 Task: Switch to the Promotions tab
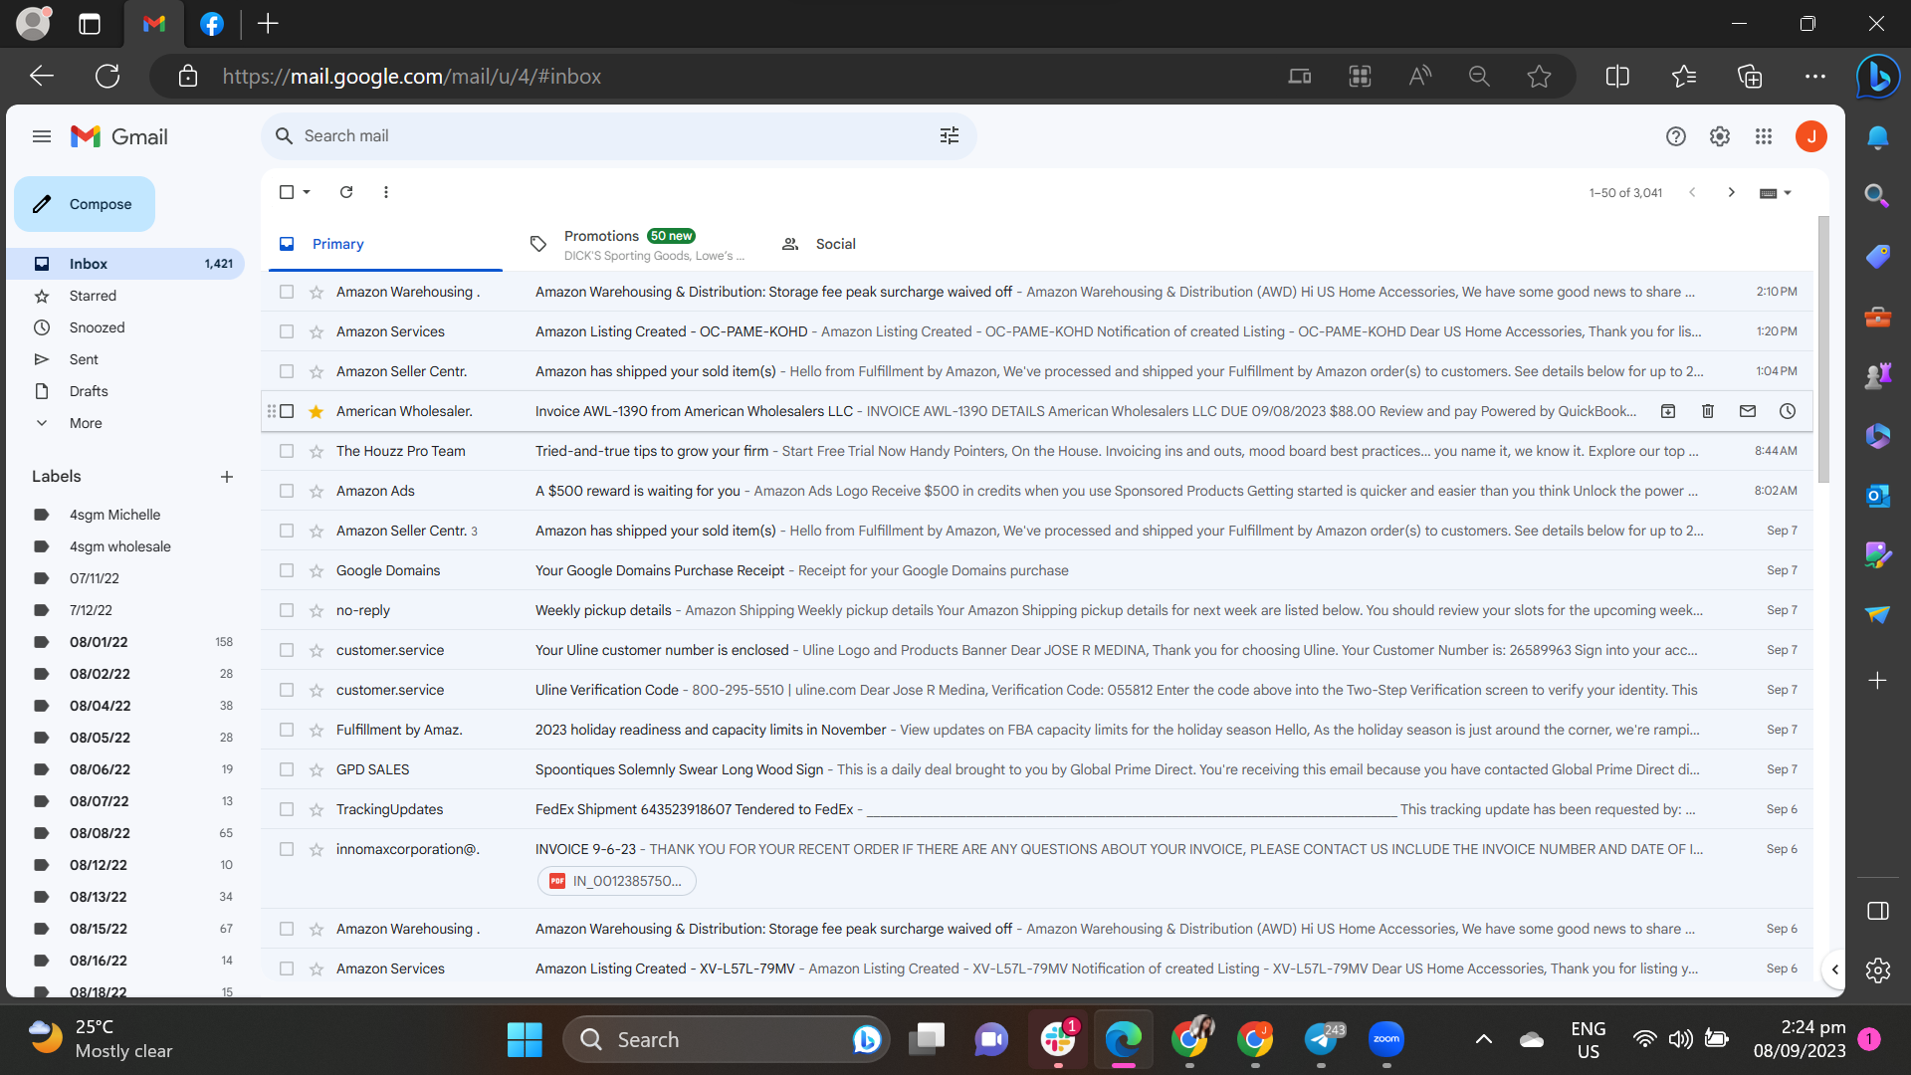(637, 244)
